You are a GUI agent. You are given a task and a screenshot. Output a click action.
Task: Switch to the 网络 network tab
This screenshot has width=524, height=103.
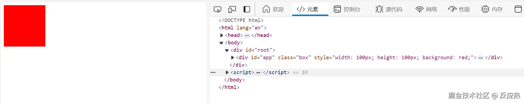[426, 9]
